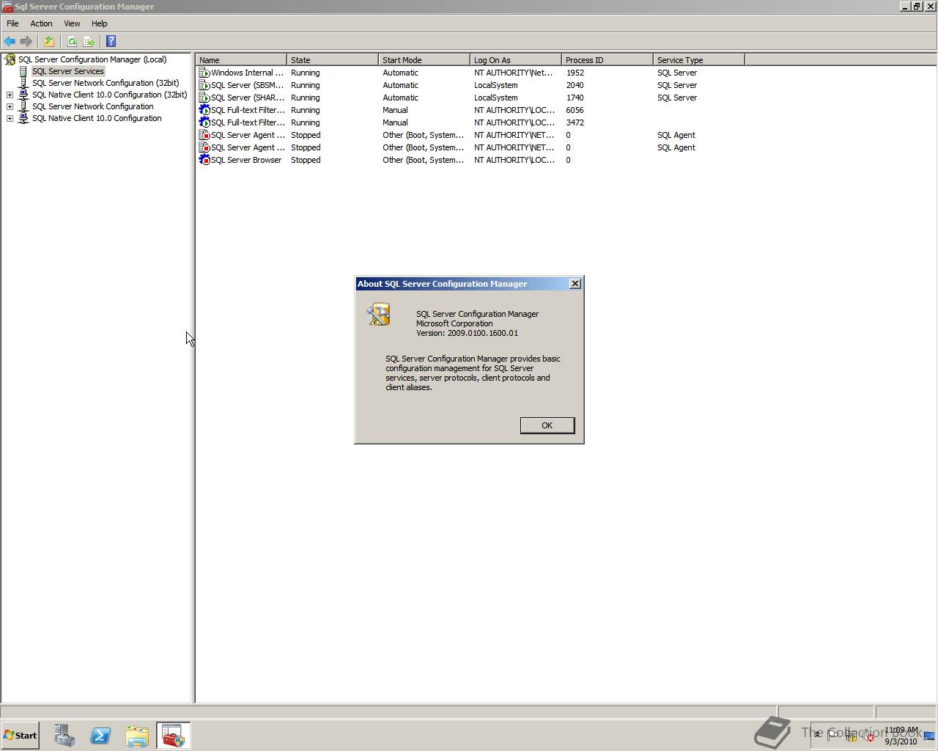
Task: Open the Help menu
Action: (x=99, y=23)
